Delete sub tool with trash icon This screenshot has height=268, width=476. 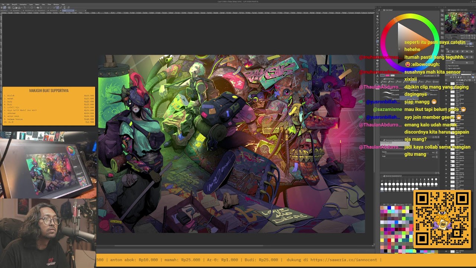click(439, 136)
